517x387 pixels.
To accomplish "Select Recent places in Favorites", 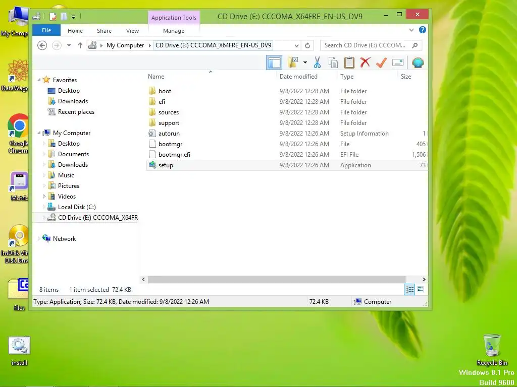I will [x=76, y=111].
